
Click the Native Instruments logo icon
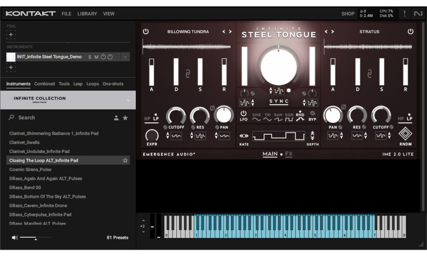pos(418,13)
